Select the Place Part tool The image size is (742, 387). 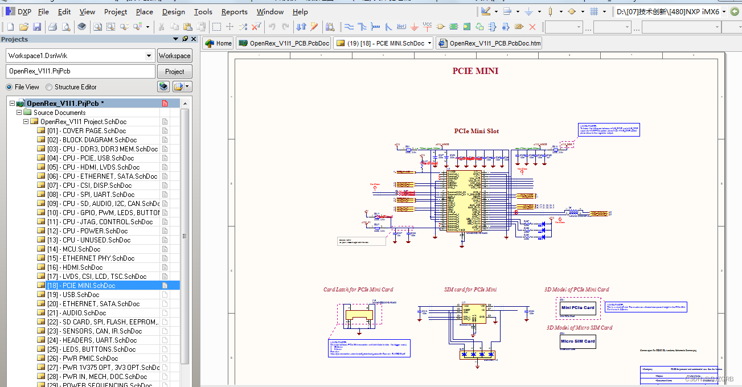tap(441, 26)
